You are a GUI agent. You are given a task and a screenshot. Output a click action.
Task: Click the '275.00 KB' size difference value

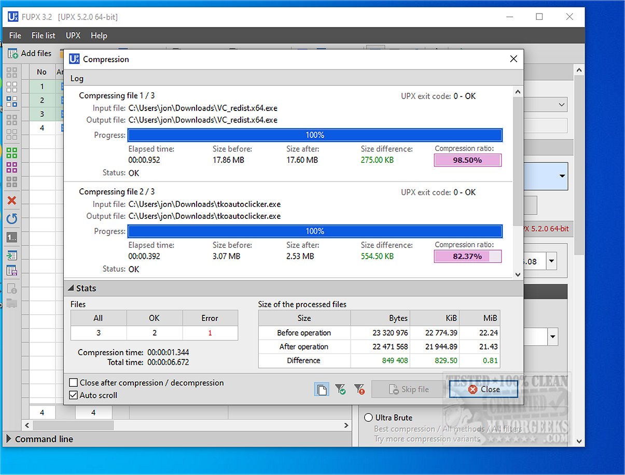click(x=377, y=160)
